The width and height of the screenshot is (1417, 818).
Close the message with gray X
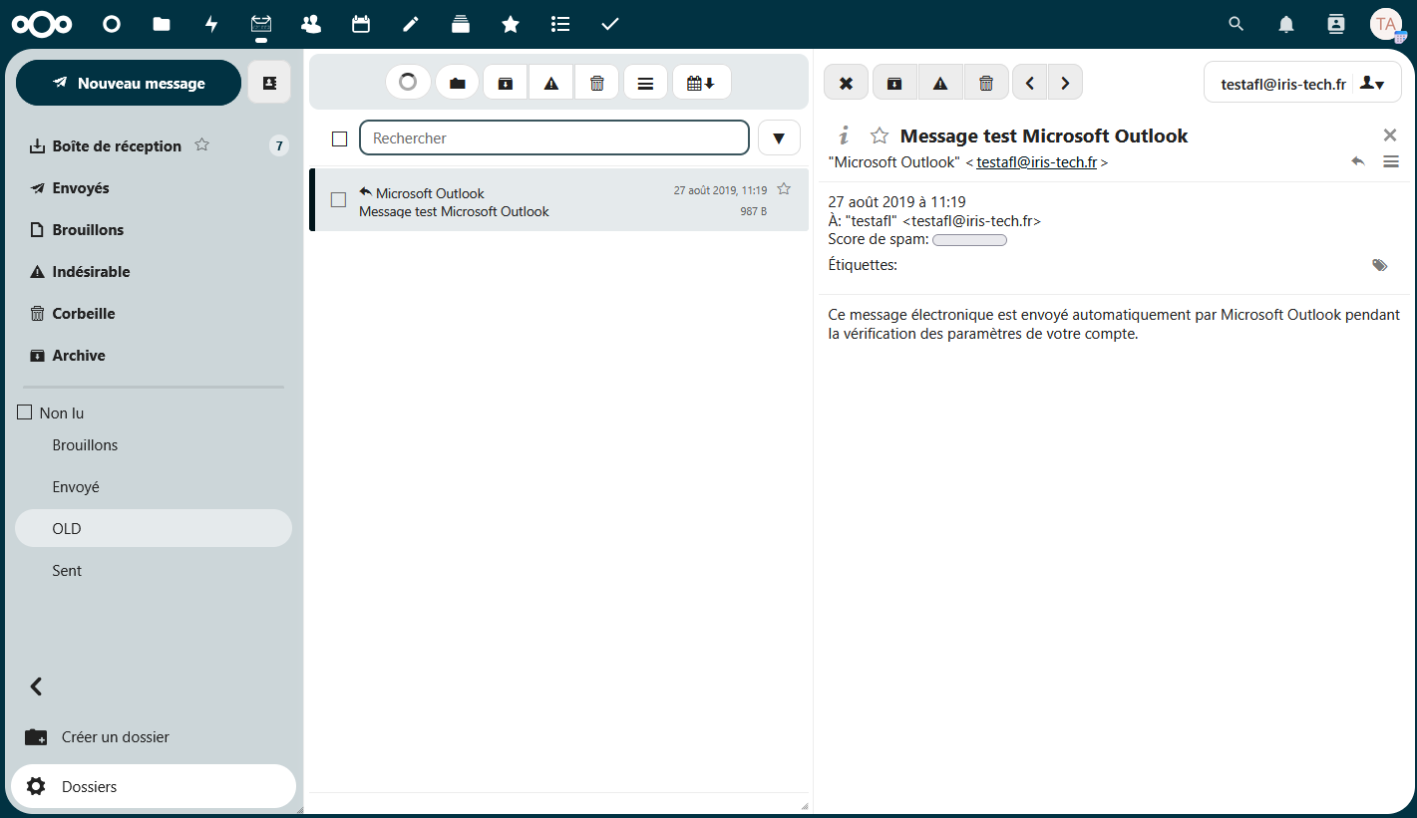(x=1390, y=135)
